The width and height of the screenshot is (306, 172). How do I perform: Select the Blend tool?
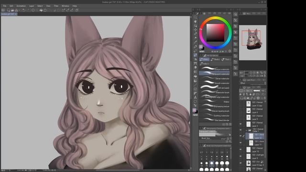click(x=196, y=72)
